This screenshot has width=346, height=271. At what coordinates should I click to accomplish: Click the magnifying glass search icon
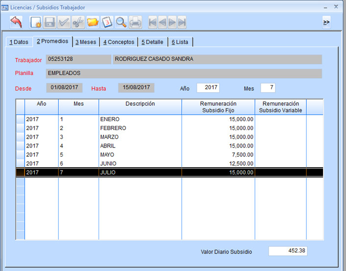(121, 22)
